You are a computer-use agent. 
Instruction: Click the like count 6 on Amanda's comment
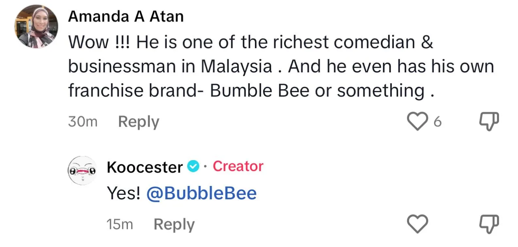click(437, 122)
